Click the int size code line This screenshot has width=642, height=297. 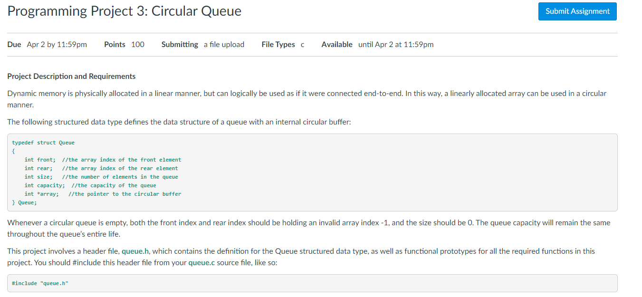101,177
